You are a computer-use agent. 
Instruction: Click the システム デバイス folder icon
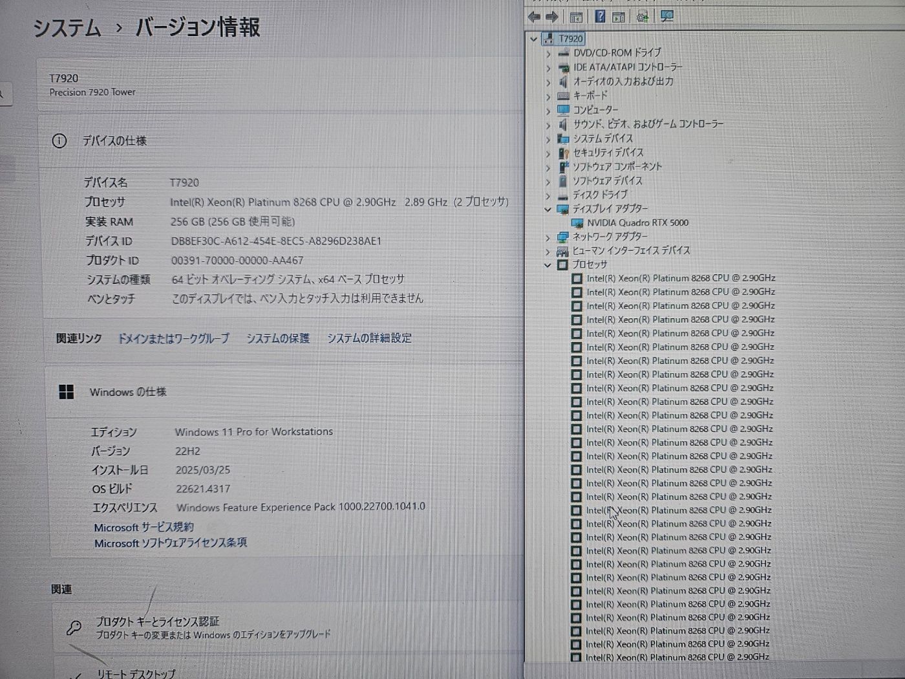click(564, 138)
